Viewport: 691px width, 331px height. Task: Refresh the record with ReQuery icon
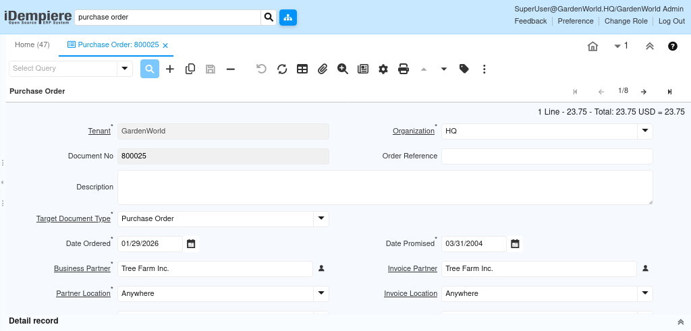(x=282, y=69)
